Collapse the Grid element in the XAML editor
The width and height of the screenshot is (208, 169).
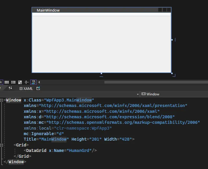pyautogui.click(x=1, y=145)
